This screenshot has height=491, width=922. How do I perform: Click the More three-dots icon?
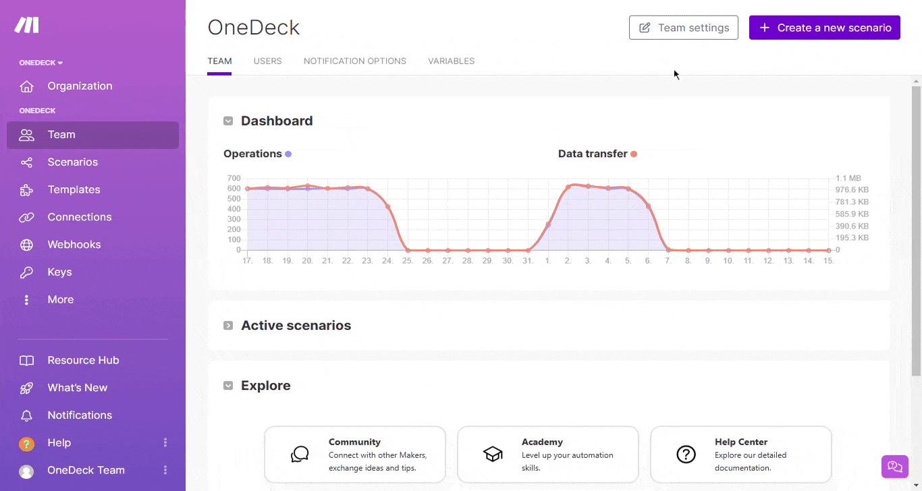coord(26,300)
